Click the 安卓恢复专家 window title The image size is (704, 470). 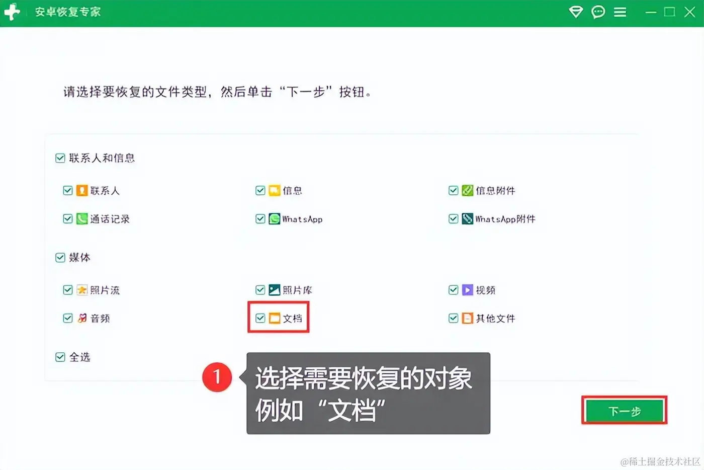tap(68, 12)
